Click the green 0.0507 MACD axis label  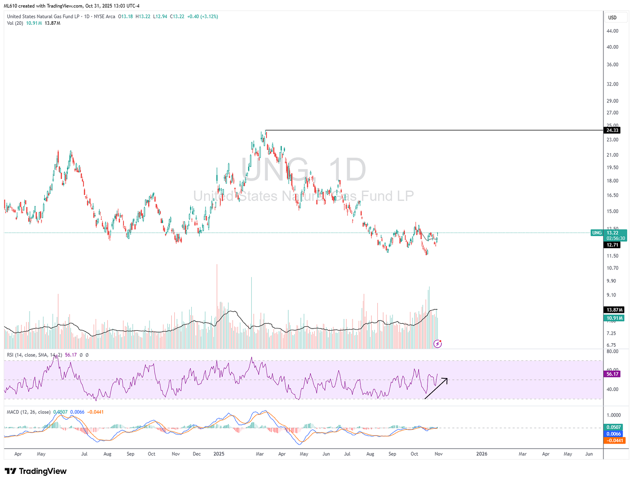coord(613,427)
